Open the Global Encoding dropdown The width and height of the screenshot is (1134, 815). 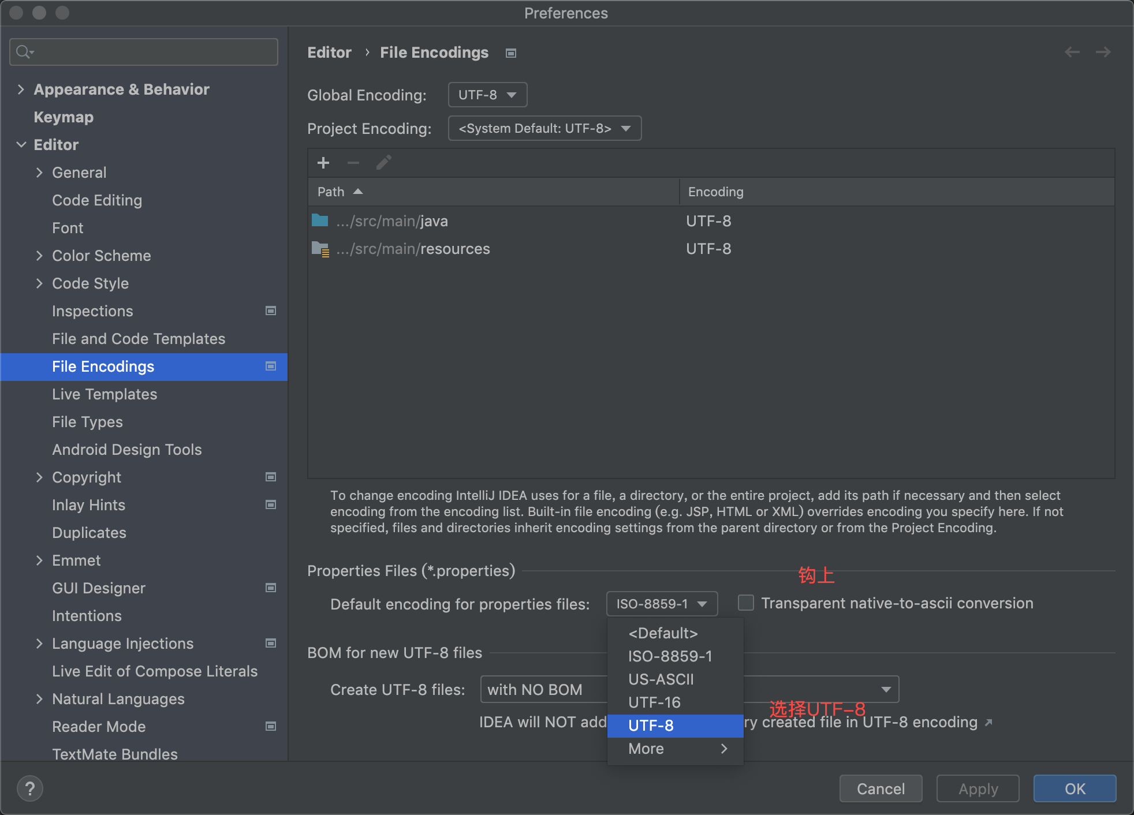point(487,95)
